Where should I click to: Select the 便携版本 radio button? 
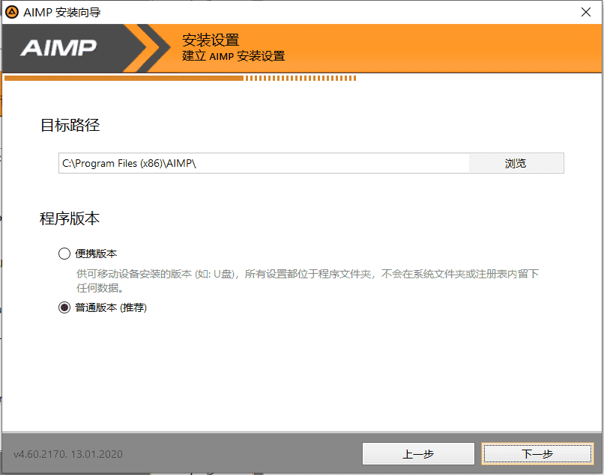(x=64, y=254)
